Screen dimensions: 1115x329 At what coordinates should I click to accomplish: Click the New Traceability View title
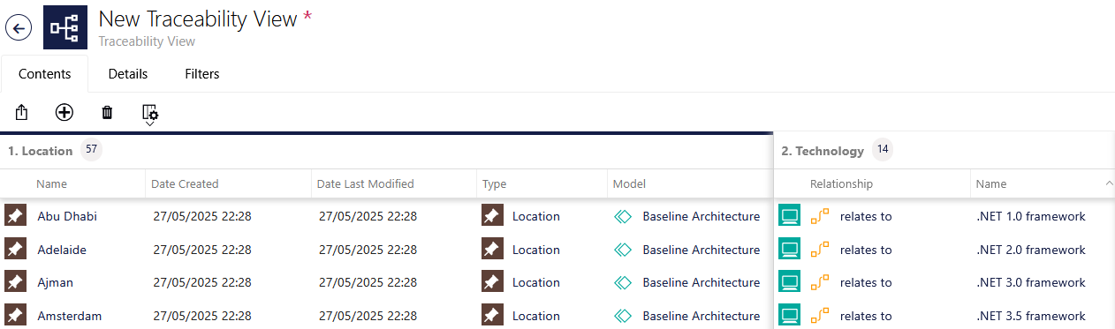point(198,19)
